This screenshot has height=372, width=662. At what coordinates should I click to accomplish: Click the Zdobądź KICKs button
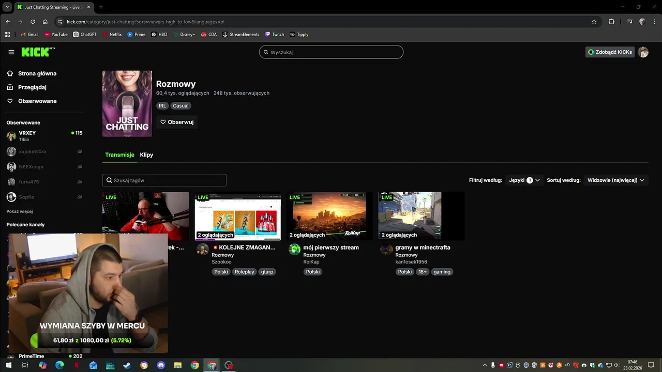[x=610, y=52]
